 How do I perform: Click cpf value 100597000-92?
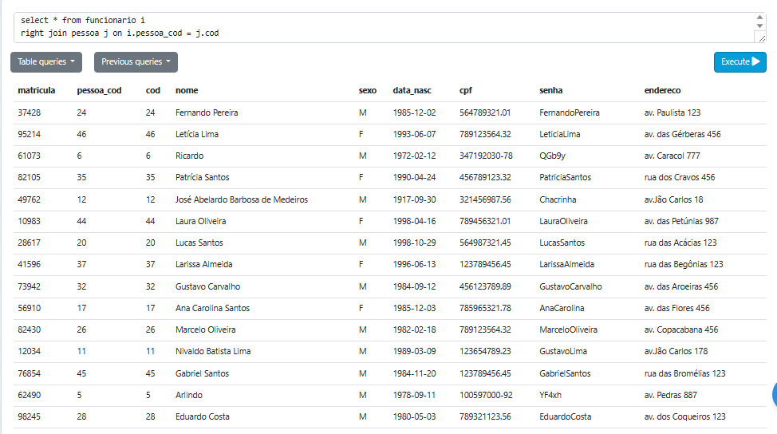coord(486,395)
